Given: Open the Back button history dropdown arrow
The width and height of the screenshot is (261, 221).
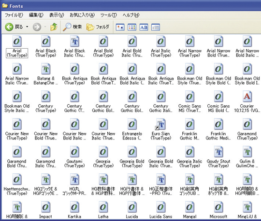Looking at the screenshot, I should click(x=27, y=27).
